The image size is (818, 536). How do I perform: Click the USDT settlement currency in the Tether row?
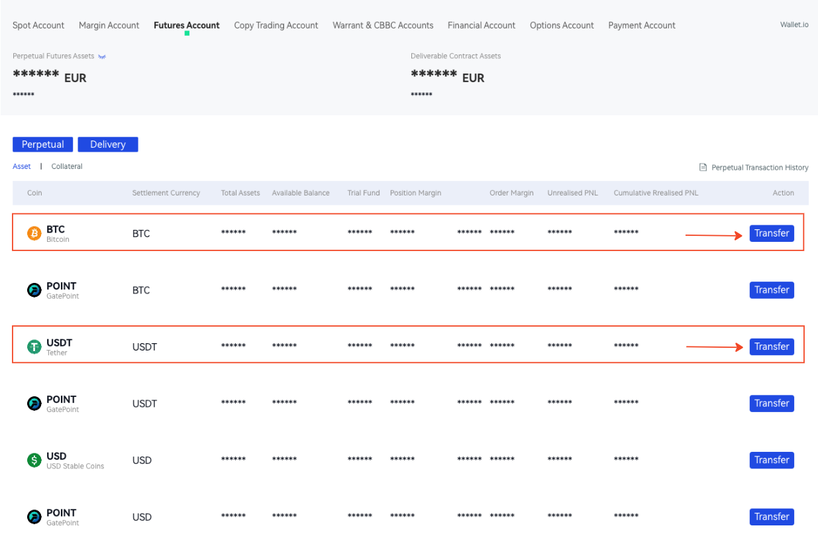[145, 347]
